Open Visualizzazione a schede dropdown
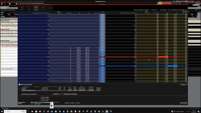 tap(142, 10)
